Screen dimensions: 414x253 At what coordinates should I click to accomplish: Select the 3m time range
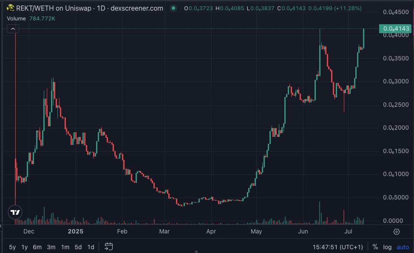pyautogui.click(x=51, y=247)
